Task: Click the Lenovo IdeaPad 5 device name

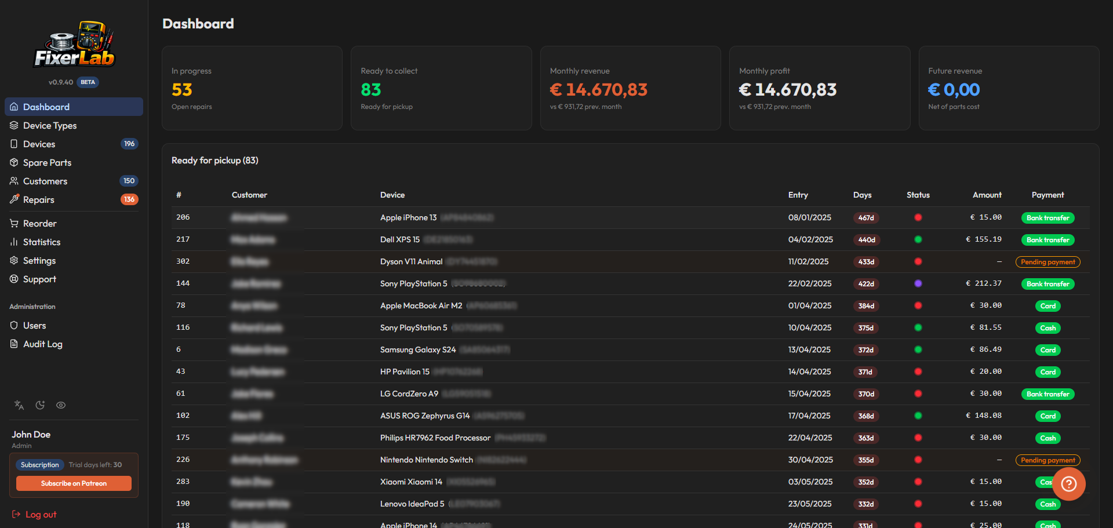Action: click(x=412, y=504)
